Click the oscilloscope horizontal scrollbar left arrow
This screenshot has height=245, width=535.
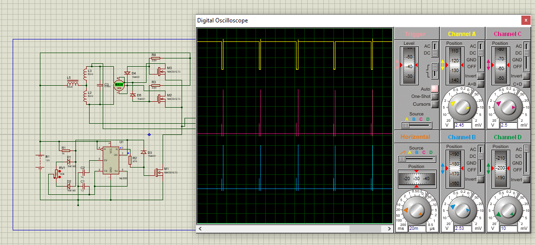click(x=200, y=228)
